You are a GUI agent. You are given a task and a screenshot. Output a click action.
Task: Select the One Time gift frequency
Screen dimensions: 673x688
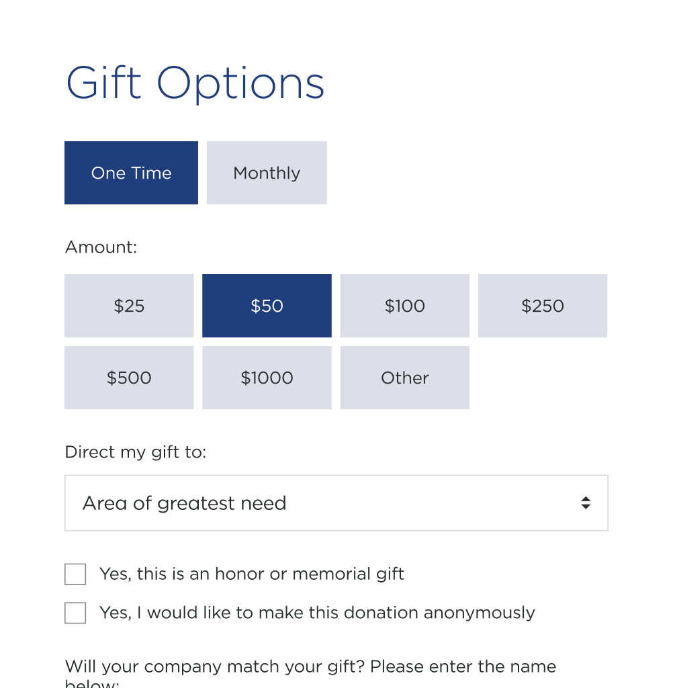[131, 173]
